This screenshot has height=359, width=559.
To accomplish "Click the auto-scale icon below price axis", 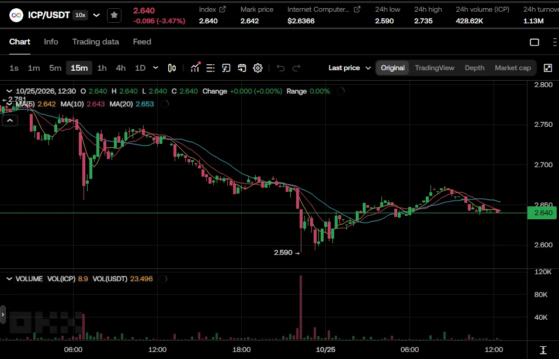I will click(x=543, y=350).
